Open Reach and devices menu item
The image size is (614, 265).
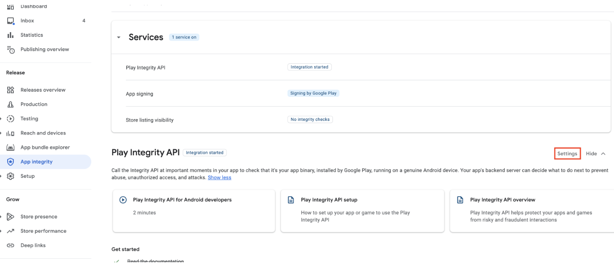coord(43,133)
